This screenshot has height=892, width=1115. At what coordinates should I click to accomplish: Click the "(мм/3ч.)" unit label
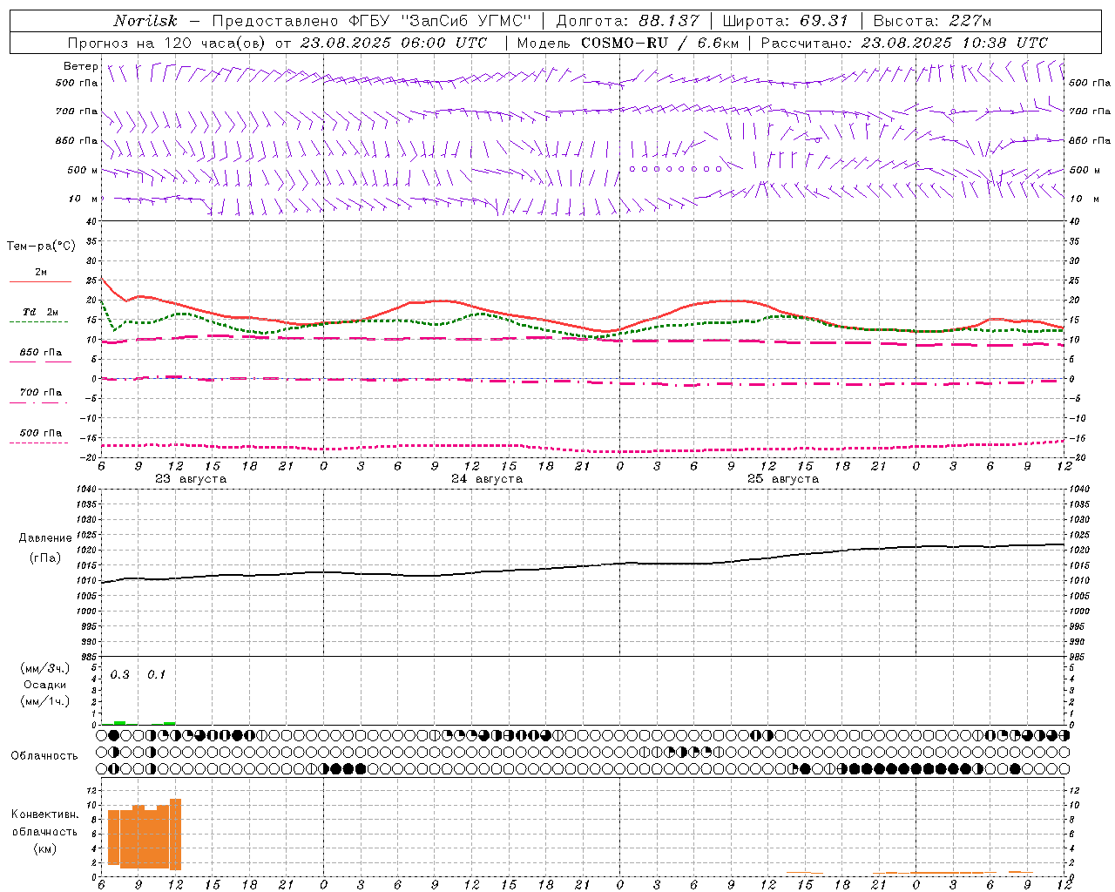click(44, 668)
